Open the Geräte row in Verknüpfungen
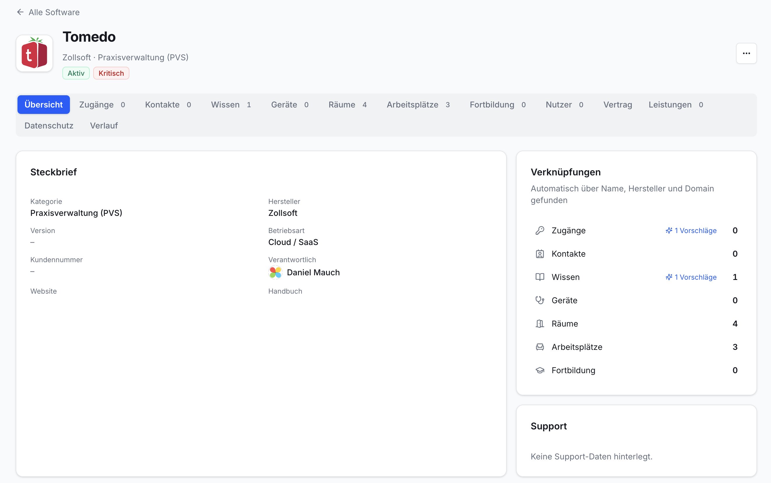Screen dimensions: 771x483 tap(636, 300)
